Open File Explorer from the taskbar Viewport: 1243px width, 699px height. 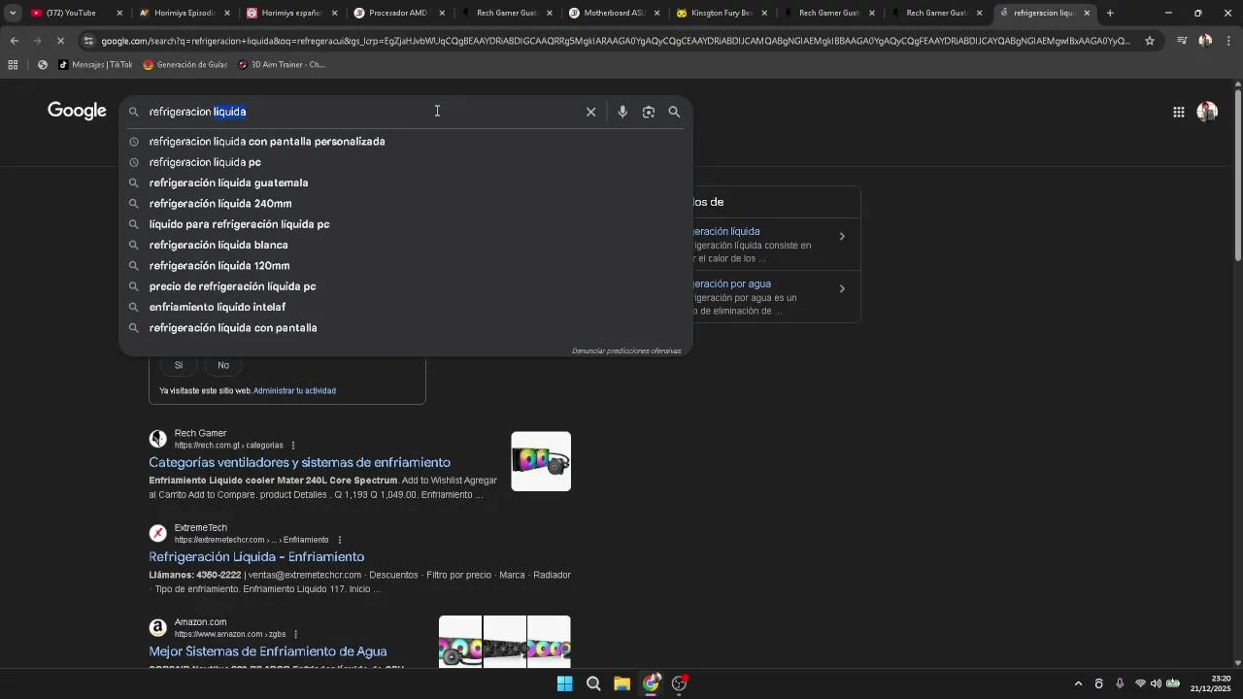pos(621,683)
